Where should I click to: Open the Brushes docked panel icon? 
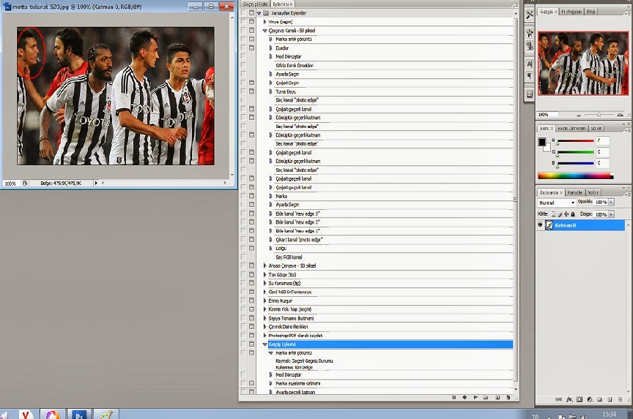point(530,34)
